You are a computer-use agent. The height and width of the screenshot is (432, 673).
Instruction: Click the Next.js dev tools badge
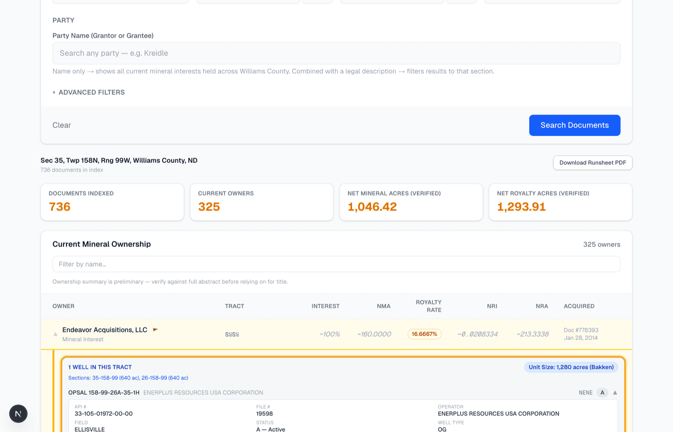tap(19, 414)
